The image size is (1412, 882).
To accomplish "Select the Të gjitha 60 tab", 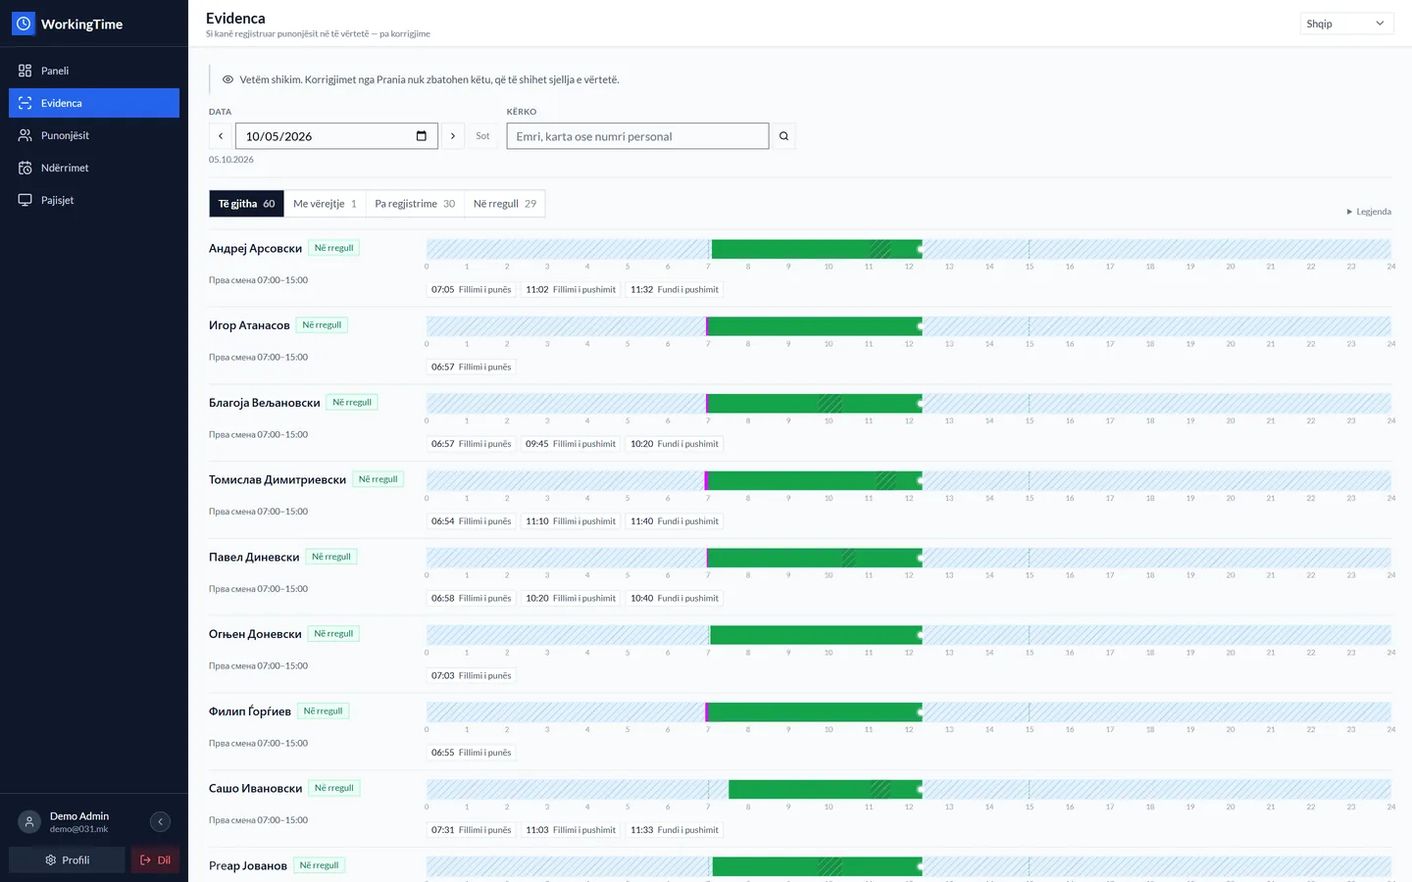I will 246,204.
